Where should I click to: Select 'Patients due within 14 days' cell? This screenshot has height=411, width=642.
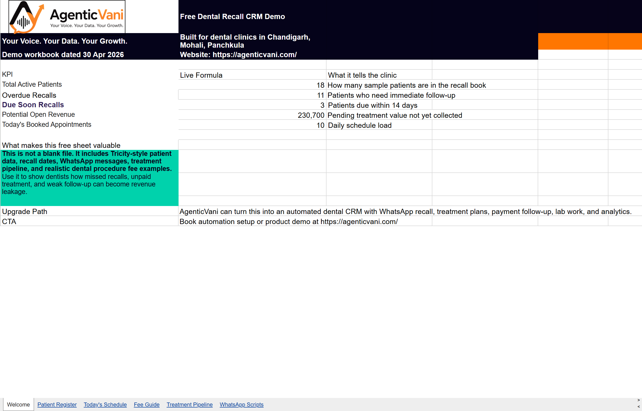pyautogui.click(x=379, y=105)
